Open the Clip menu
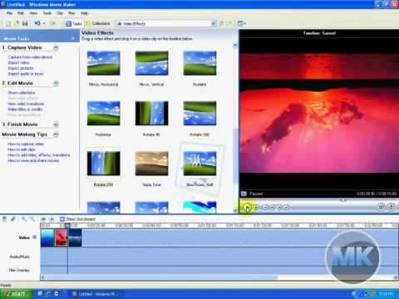 click(60, 13)
